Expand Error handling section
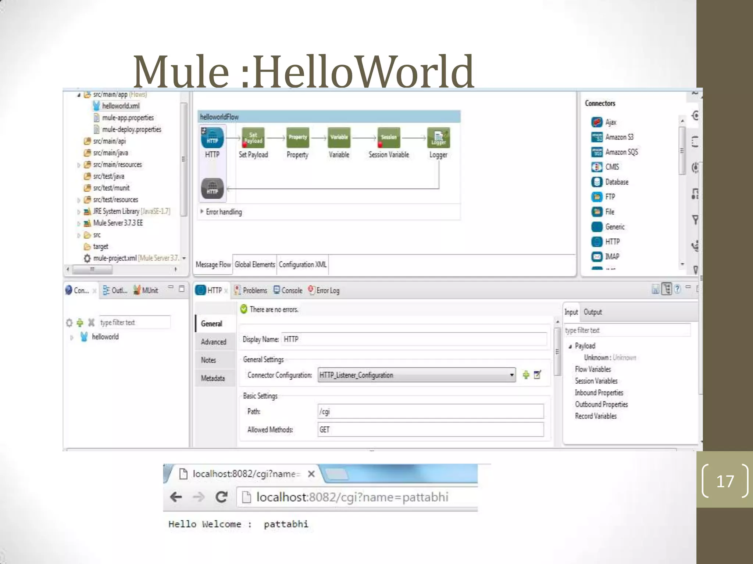The height and width of the screenshot is (564, 753). (202, 211)
